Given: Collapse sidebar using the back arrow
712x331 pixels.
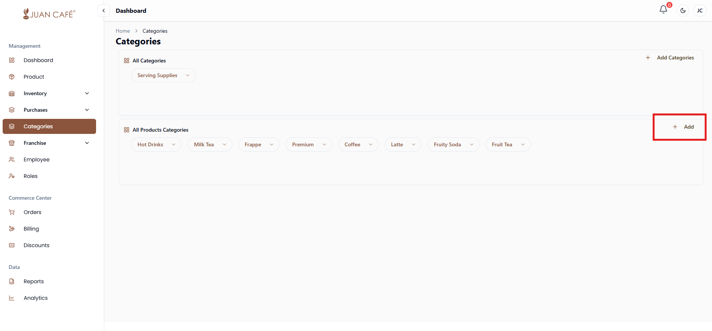Looking at the screenshot, I should pos(104,11).
